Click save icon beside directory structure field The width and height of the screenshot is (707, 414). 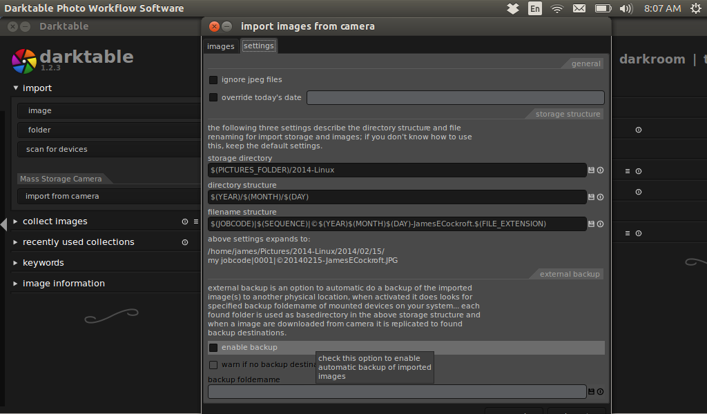coord(592,197)
